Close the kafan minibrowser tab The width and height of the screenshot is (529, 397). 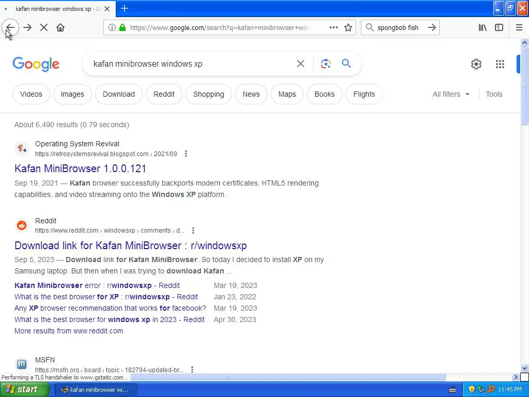107,9
